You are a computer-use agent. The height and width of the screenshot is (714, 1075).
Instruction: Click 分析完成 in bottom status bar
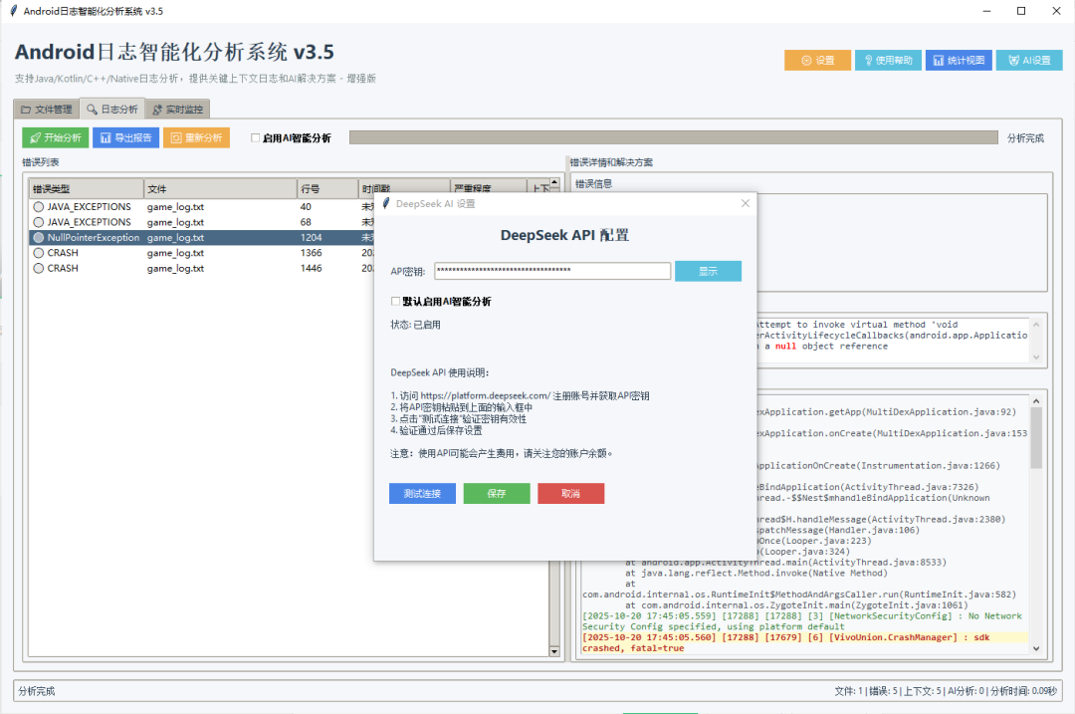(x=37, y=691)
